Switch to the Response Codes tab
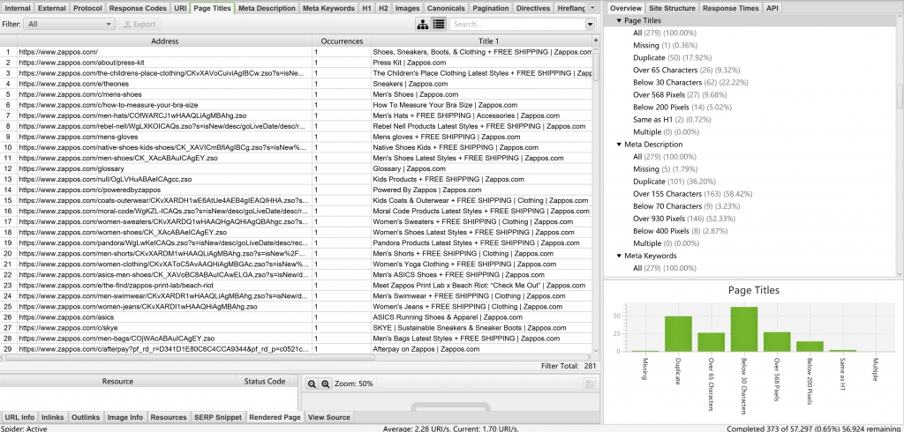 click(138, 8)
